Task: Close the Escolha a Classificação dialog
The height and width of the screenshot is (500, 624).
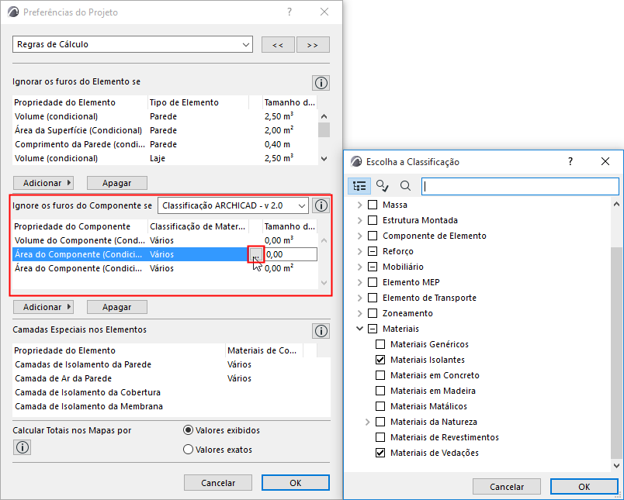Action: (x=605, y=161)
